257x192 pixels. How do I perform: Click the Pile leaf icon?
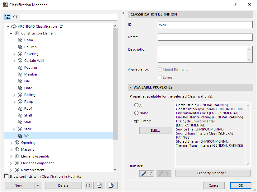click(20, 81)
